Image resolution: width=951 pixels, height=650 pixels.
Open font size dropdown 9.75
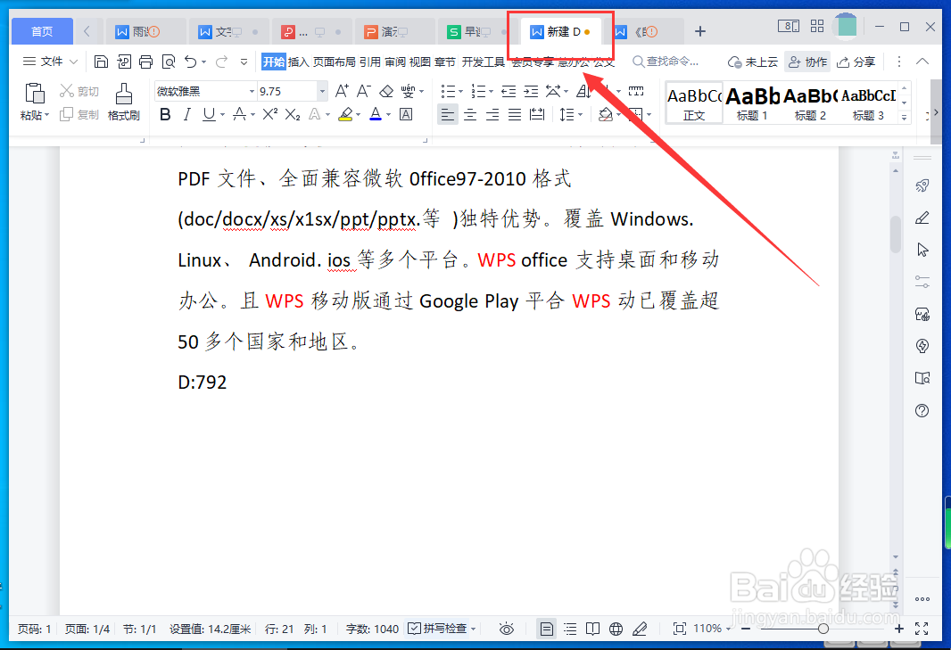[322, 92]
